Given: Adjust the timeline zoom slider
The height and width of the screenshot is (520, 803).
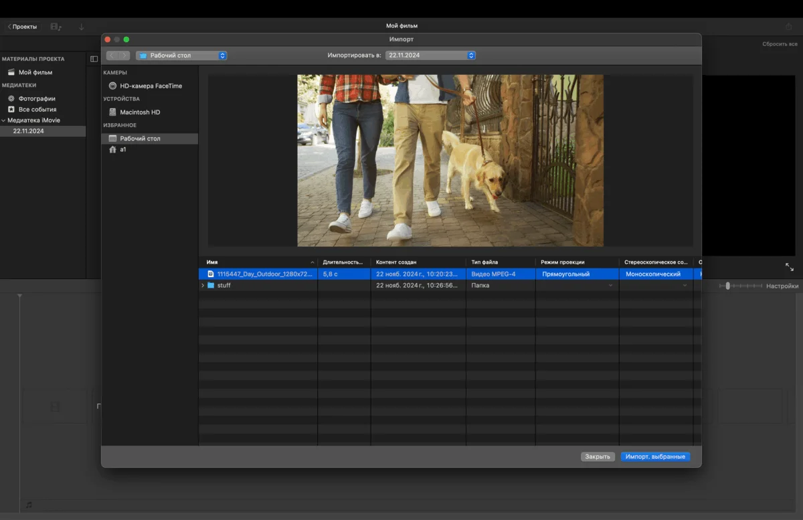Looking at the screenshot, I should click(728, 286).
